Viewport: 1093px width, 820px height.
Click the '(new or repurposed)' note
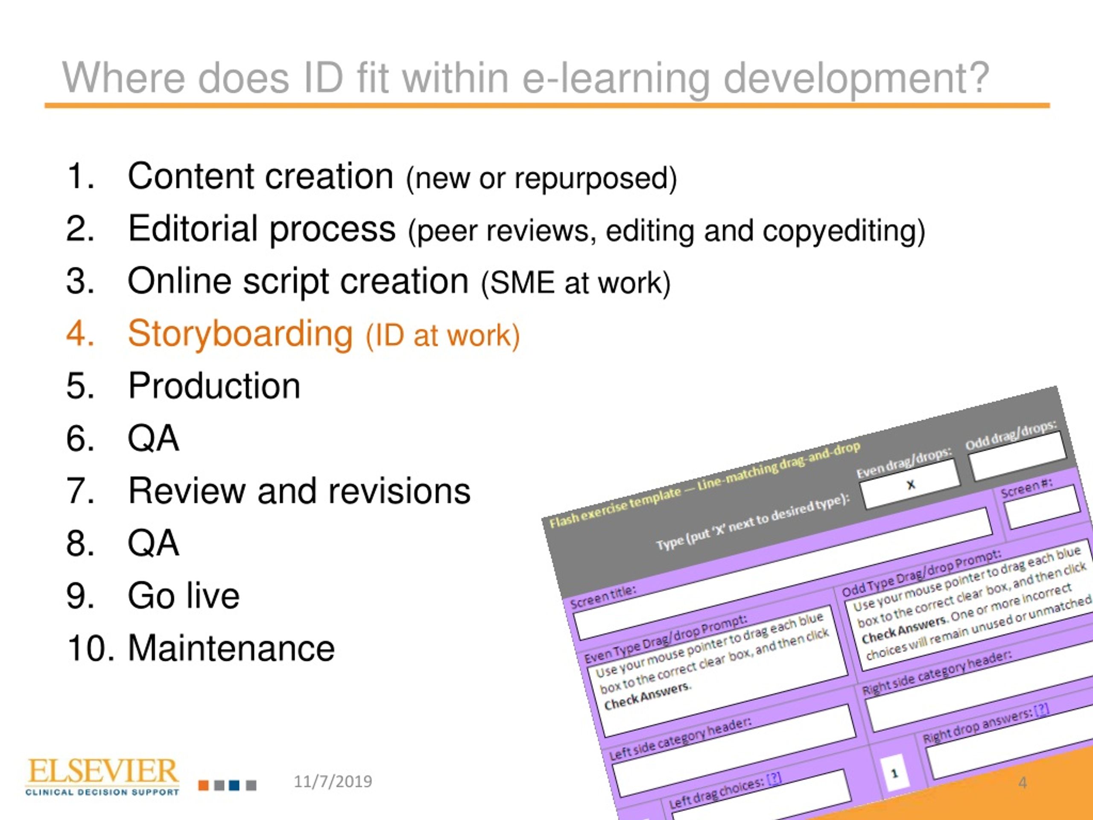tap(541, 179)
